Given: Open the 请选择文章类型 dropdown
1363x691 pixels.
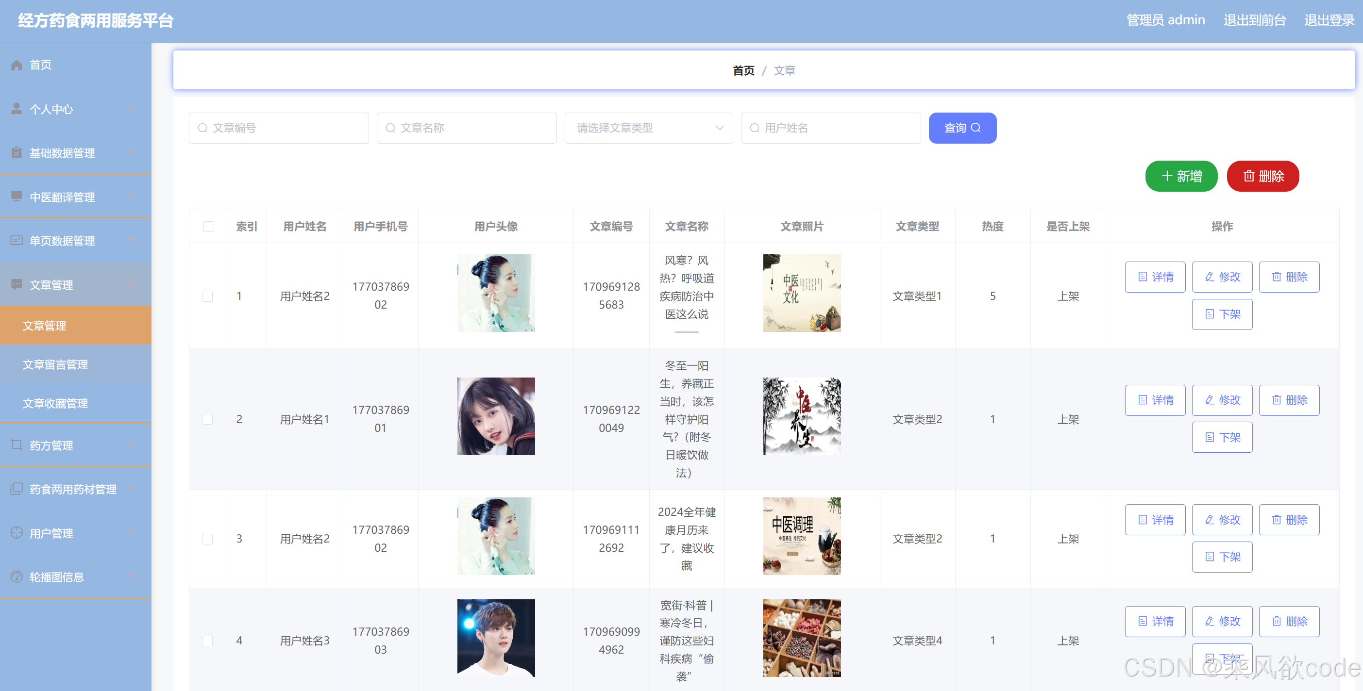Looking at the screenshot, I should point(648,128).
